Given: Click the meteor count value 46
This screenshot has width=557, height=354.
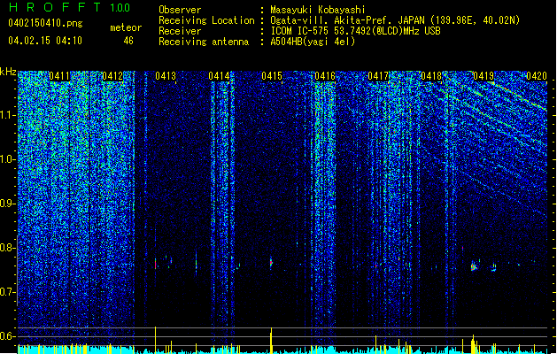Looking at the screenshot, I should 128,41.
